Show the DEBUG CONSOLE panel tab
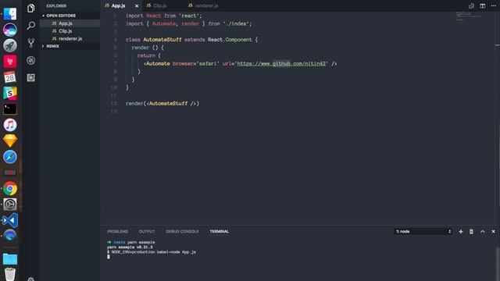 tap(182, 232)
